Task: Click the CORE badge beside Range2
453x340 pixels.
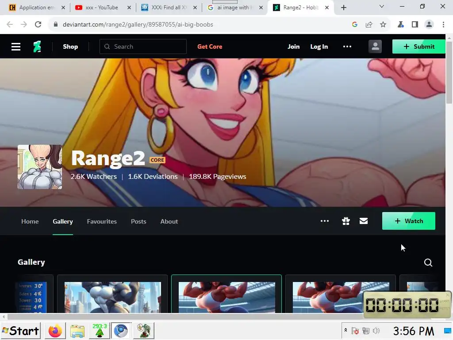Action: click(157, 160)
